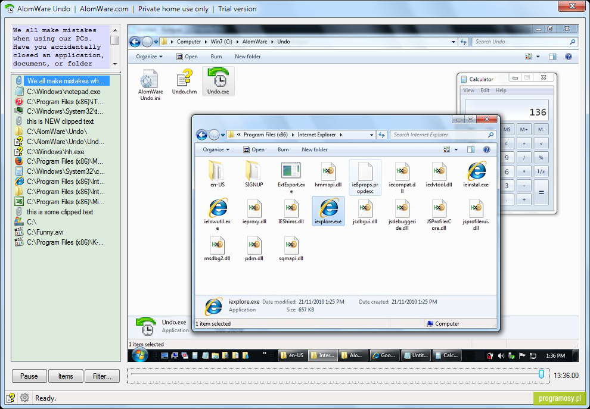Select the C:\Windows\hh.exe history entry

coord(55,151)
